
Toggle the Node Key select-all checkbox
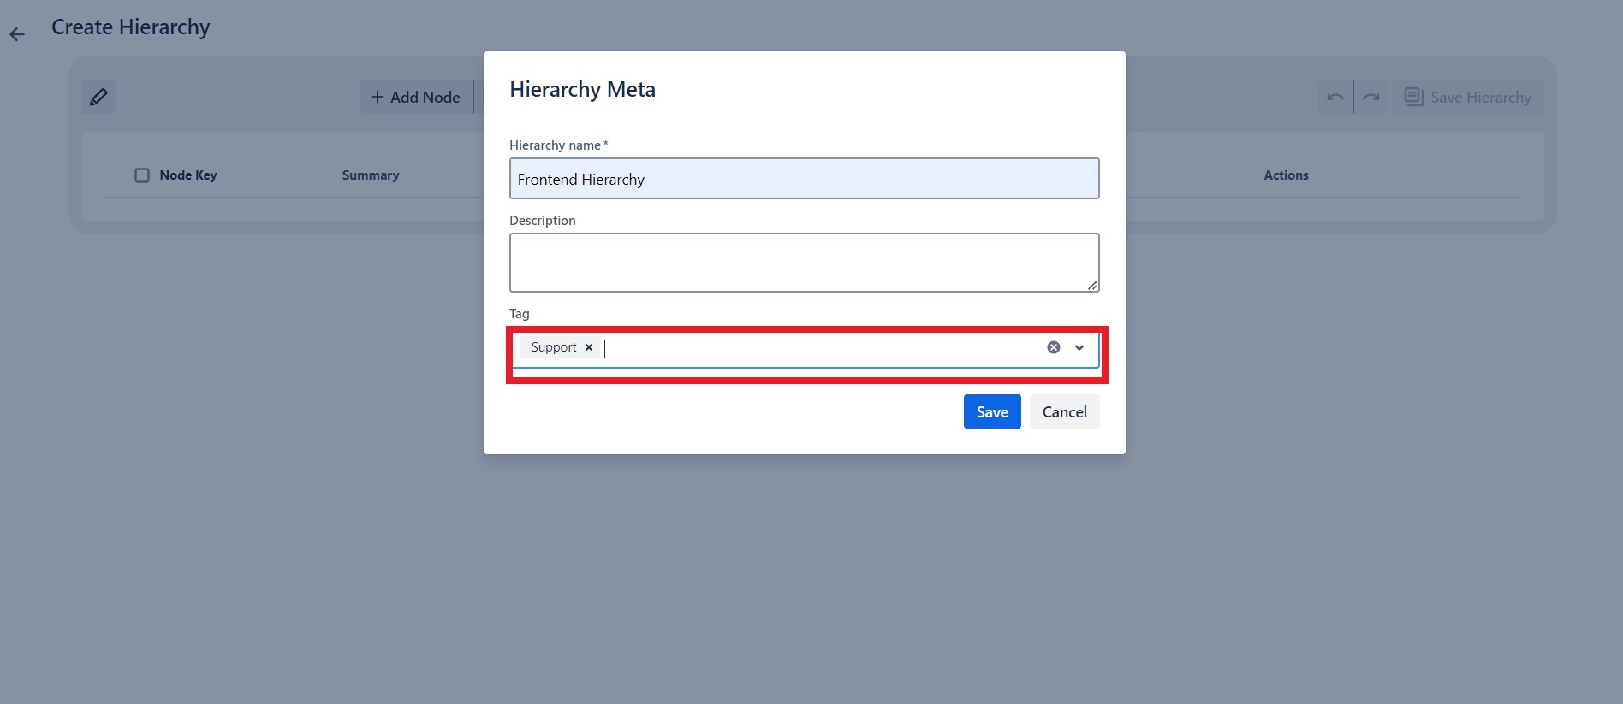tap(142, 175)
